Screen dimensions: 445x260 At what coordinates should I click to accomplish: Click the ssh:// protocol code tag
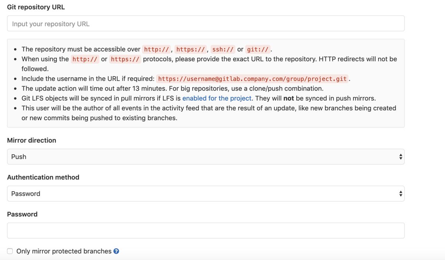tap(223, 49)
